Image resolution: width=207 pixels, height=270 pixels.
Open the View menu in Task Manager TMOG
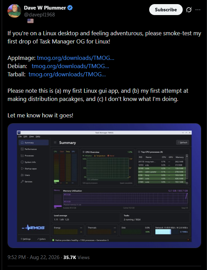pyautogui.click(x=31, y=137)
